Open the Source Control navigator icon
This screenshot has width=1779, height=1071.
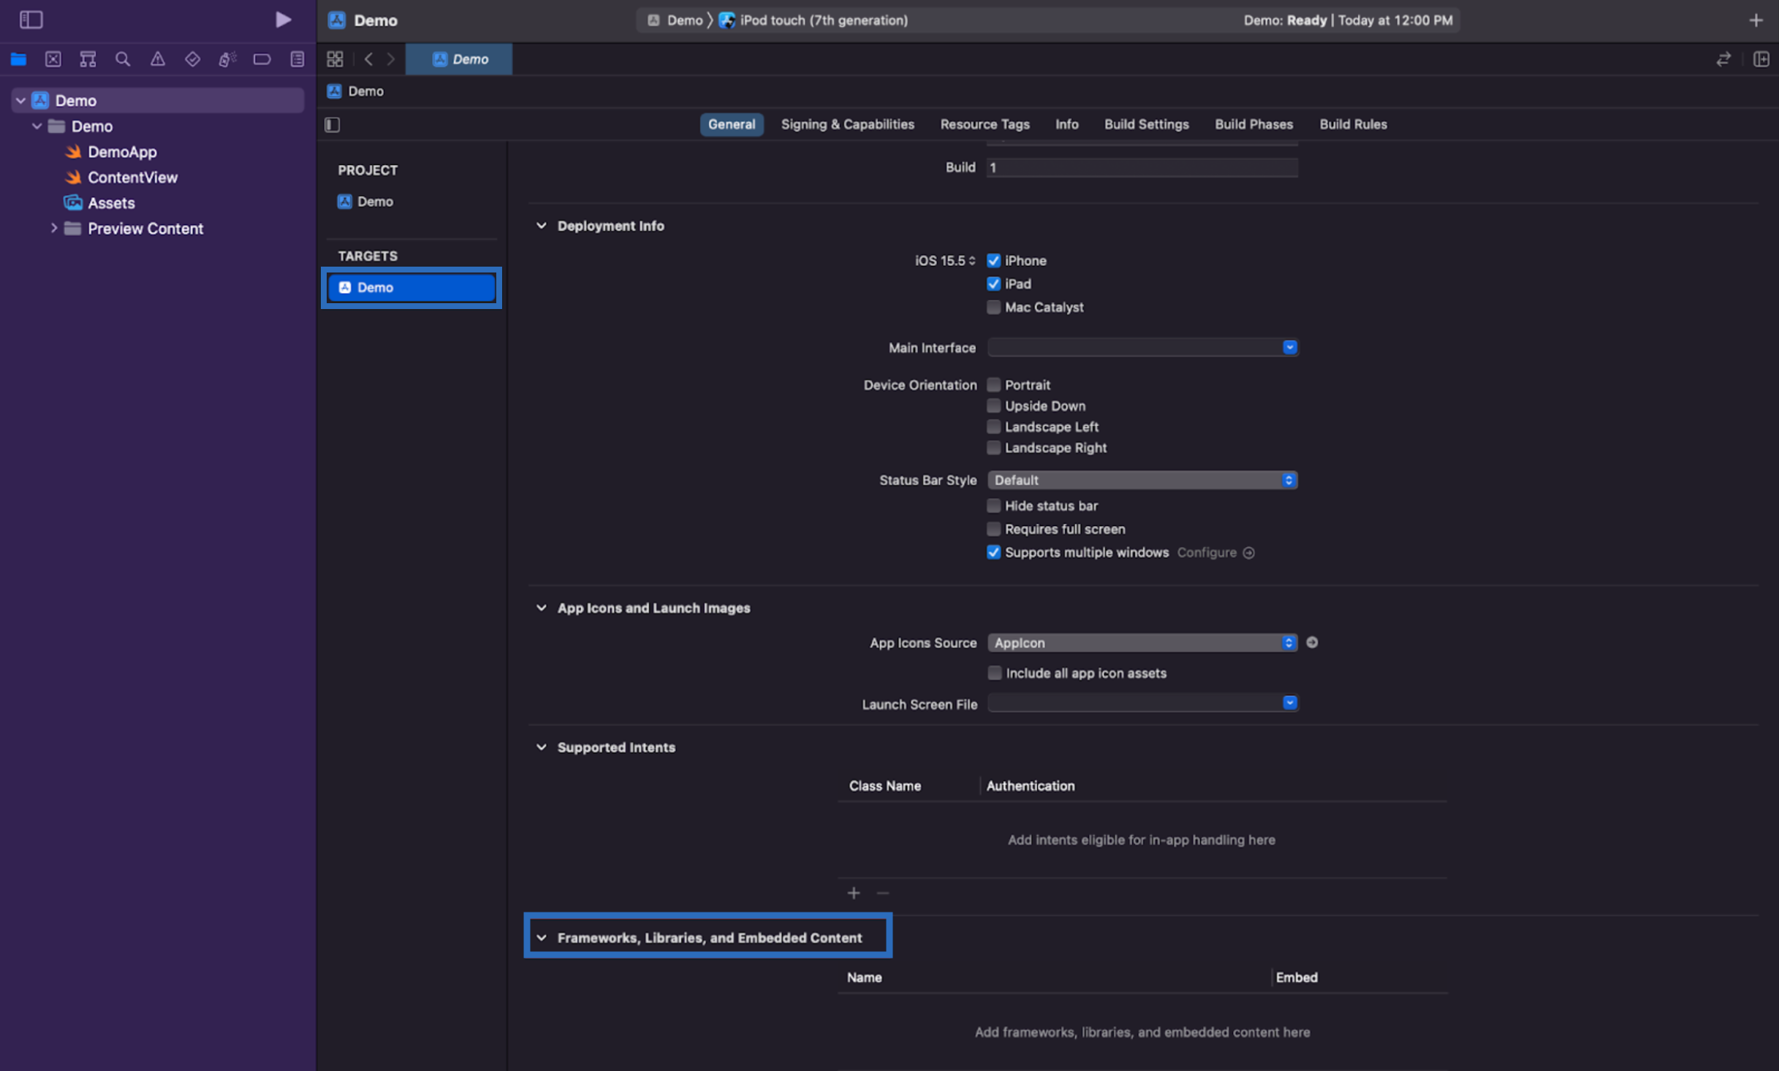(53, 59)
